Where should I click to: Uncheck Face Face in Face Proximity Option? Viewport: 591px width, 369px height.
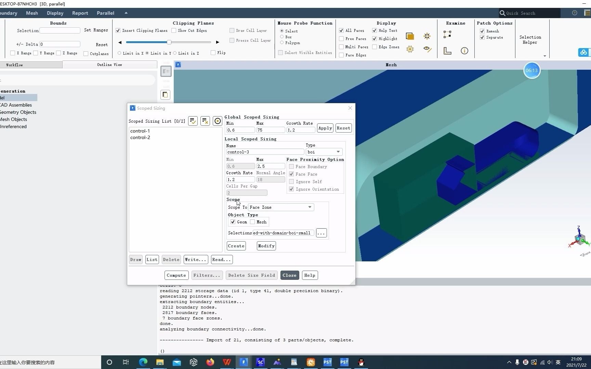291,174
